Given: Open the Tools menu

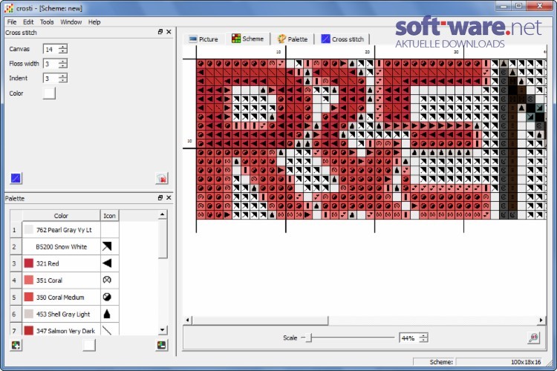Looking at the screenshot, I should coord(47,22).
